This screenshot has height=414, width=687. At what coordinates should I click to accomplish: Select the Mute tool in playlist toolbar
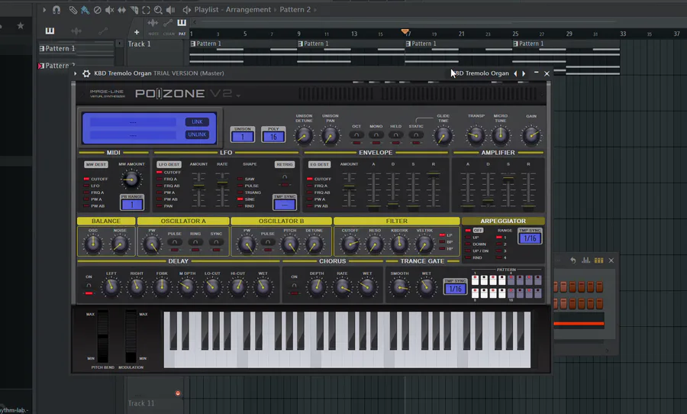click(x=109, y=10)
